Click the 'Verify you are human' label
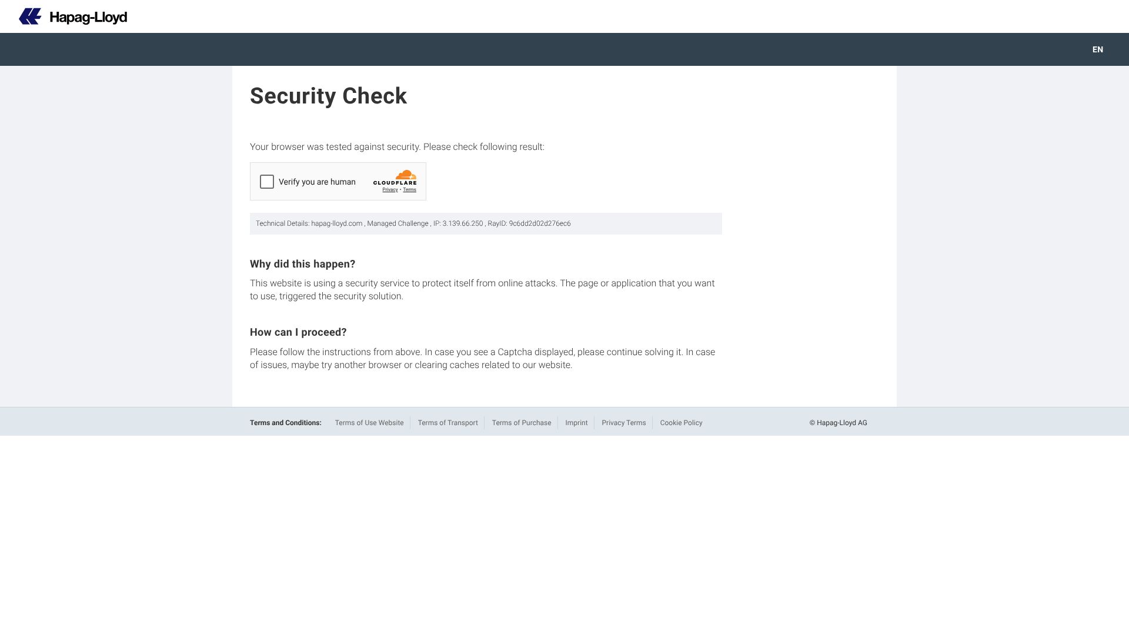The width and height of the screenshot is (1129, 635). click(317, 182)
